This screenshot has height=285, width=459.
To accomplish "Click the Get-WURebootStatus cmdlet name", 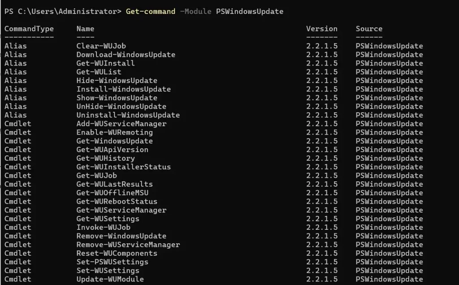I will [x=117, y=202].
